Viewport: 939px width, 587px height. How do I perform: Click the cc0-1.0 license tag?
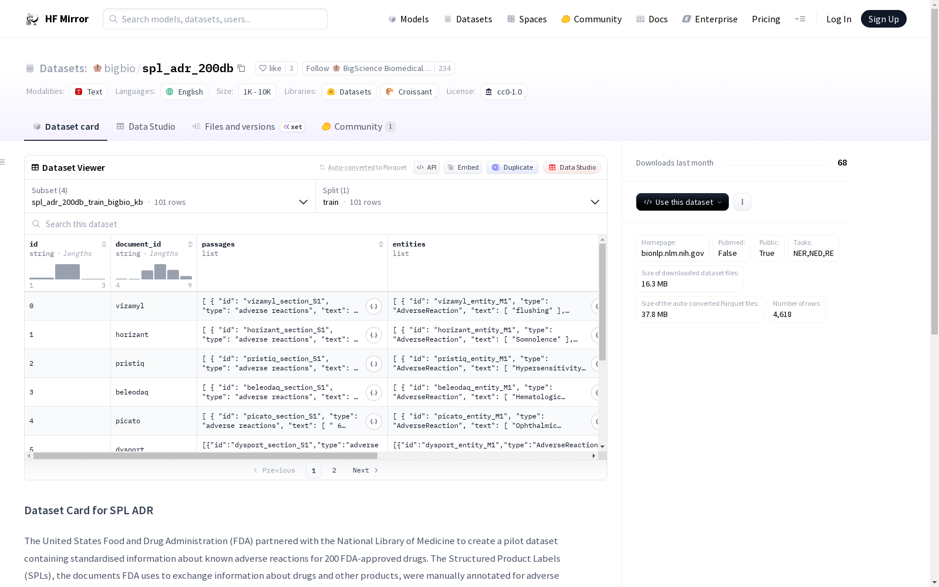pos(504,92)
